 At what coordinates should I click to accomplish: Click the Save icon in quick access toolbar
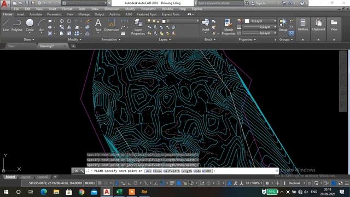tap(27, 3)
